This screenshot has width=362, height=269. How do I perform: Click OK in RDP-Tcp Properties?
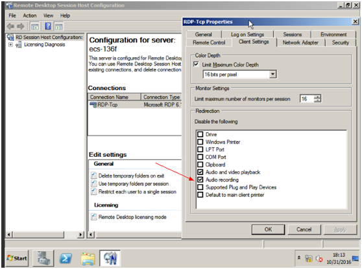tap(268, 229)
